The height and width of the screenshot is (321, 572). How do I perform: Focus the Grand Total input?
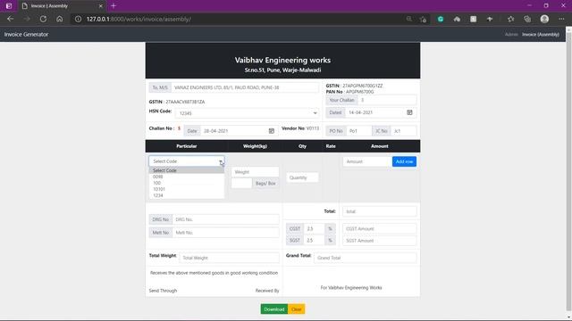pos(366,258)
